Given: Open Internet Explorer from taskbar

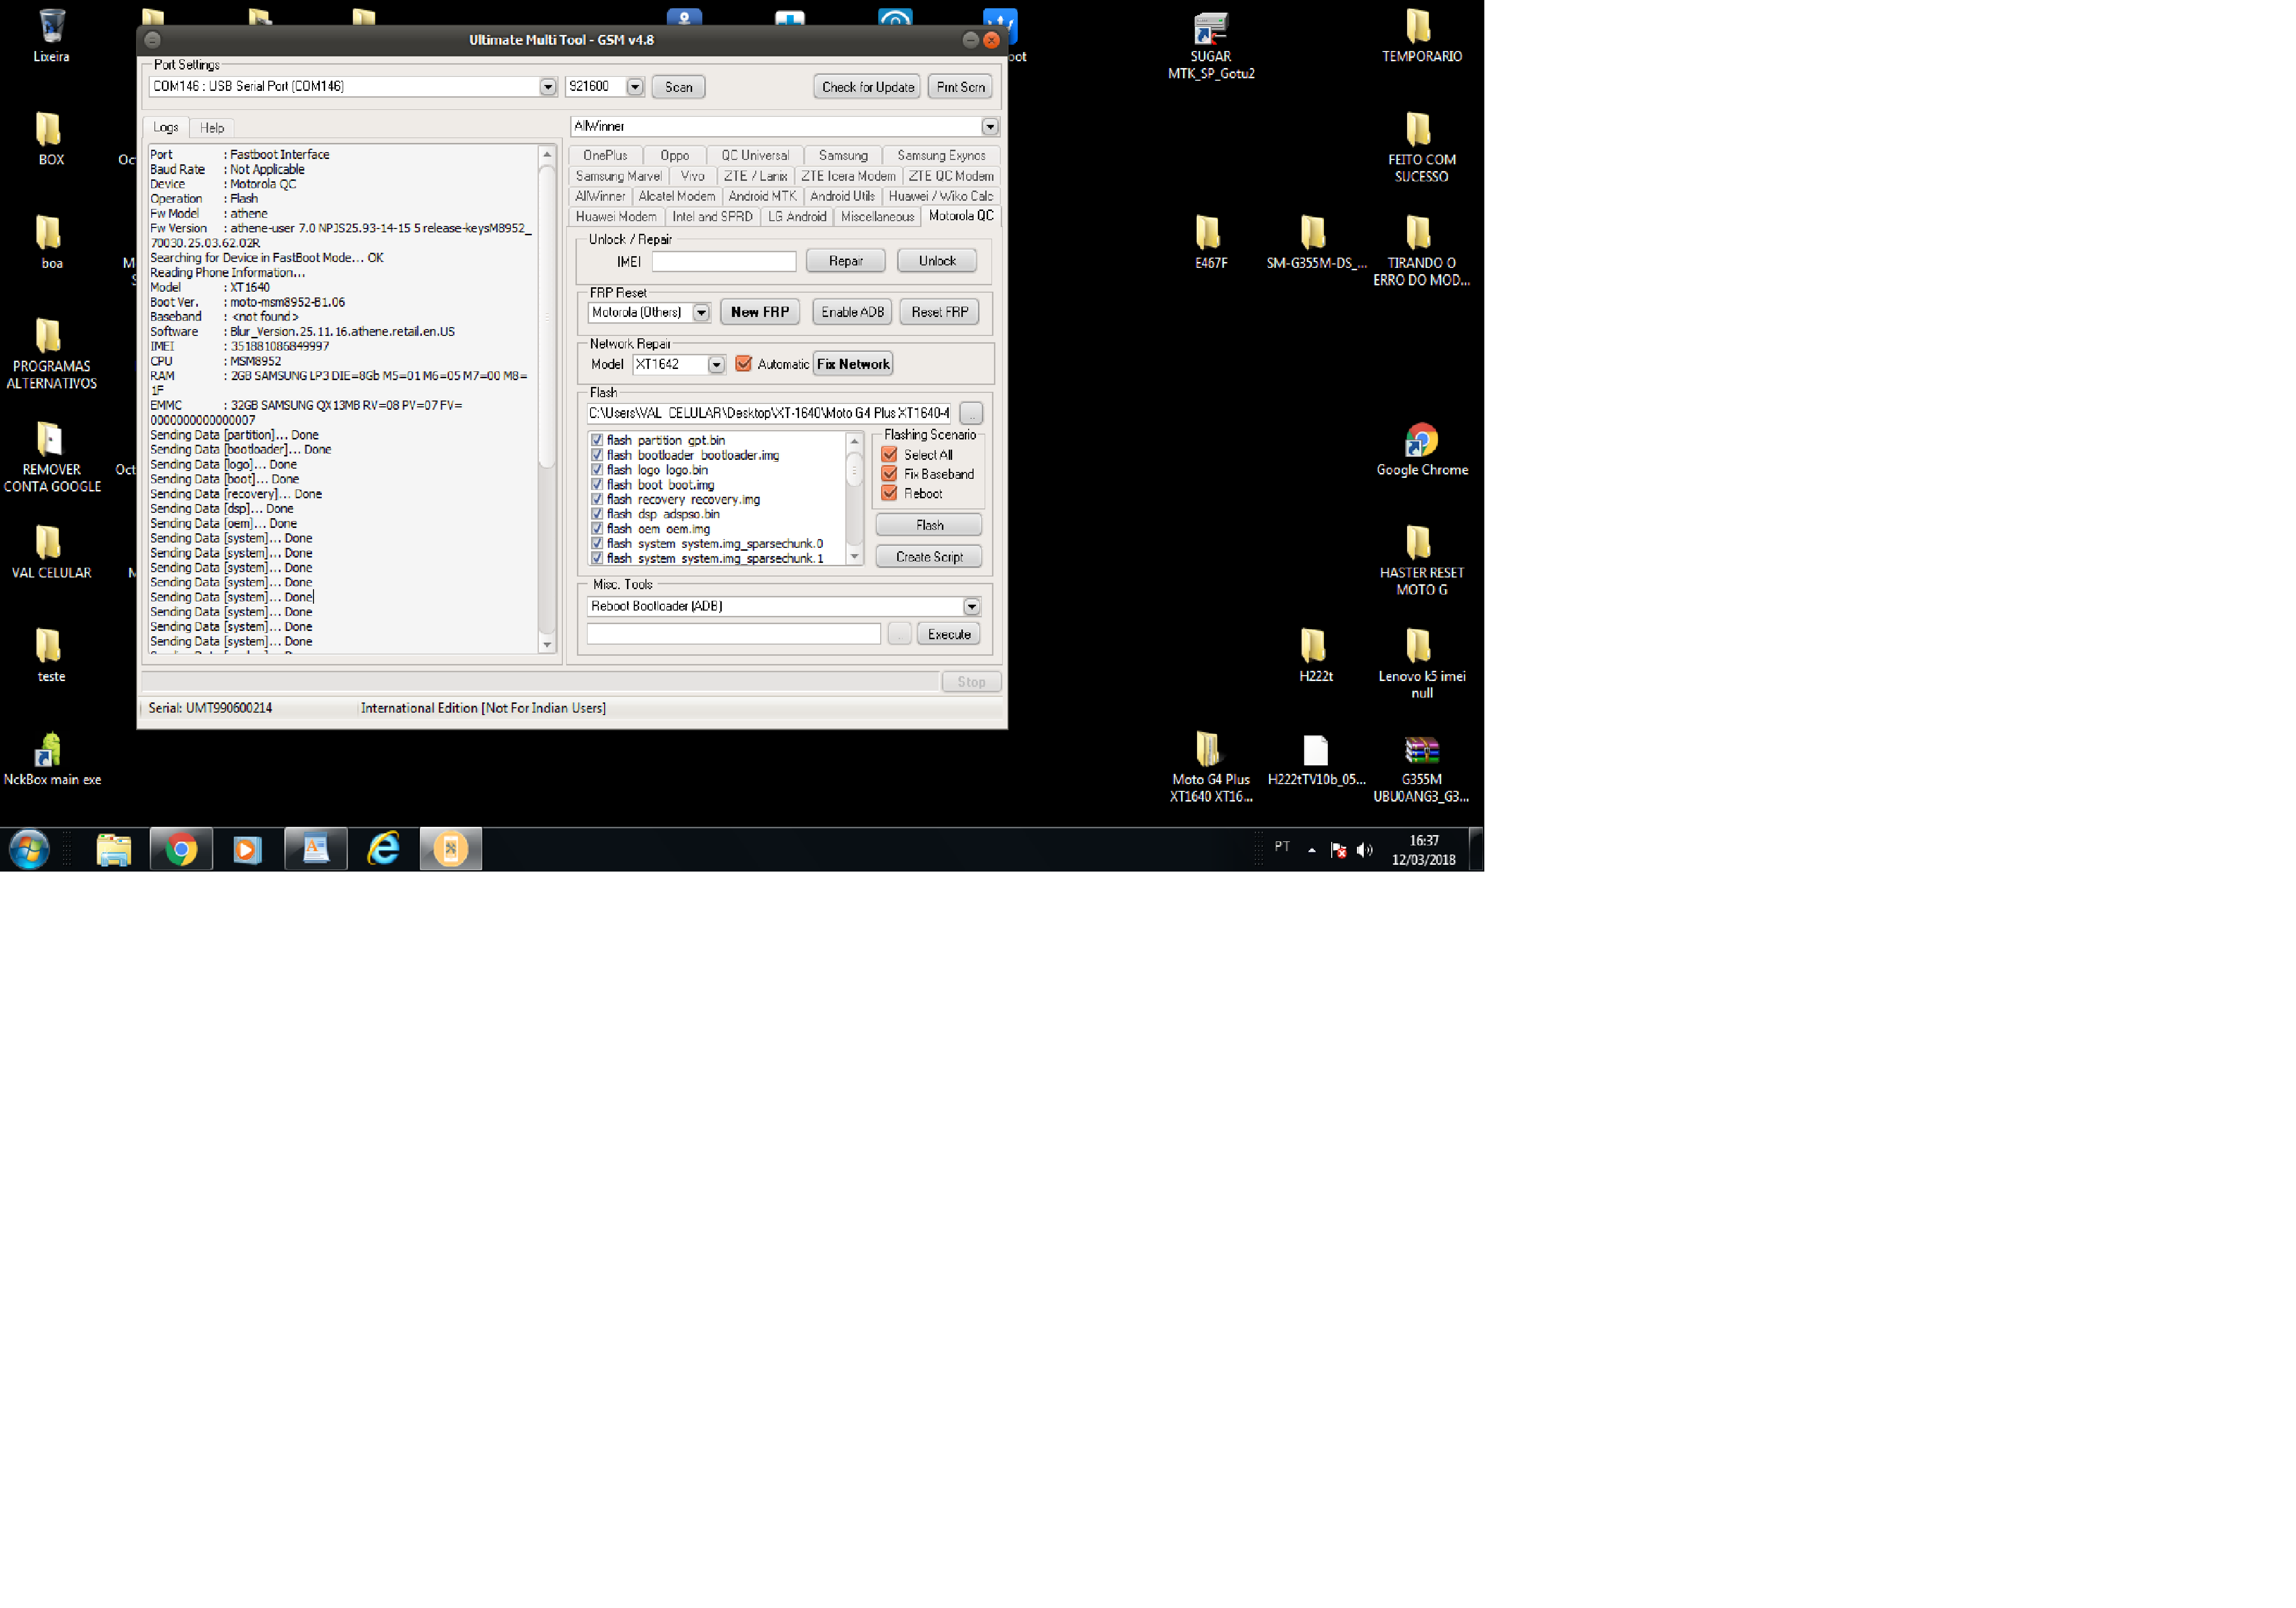Looking at the screenshot, I should pos(383,849).
